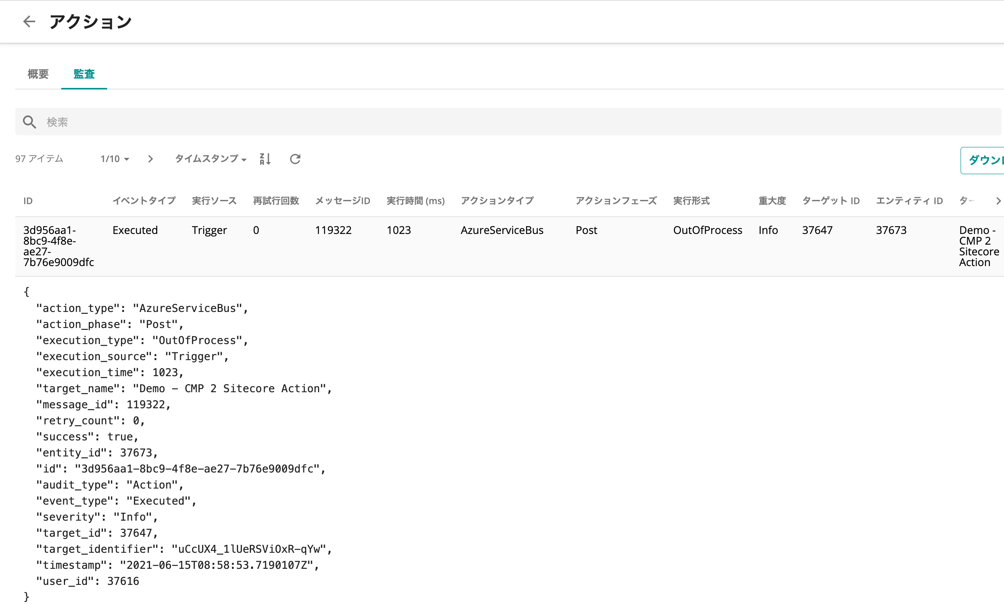The height and width of the screenshot is (604, 1004).
Task: Click the "execution_time": 1023 JSON line
Action: [x=109, y=372]
